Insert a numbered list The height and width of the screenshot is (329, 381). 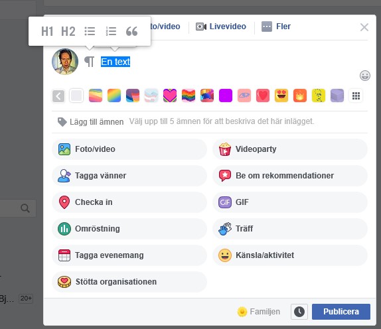tap(111, 31)
